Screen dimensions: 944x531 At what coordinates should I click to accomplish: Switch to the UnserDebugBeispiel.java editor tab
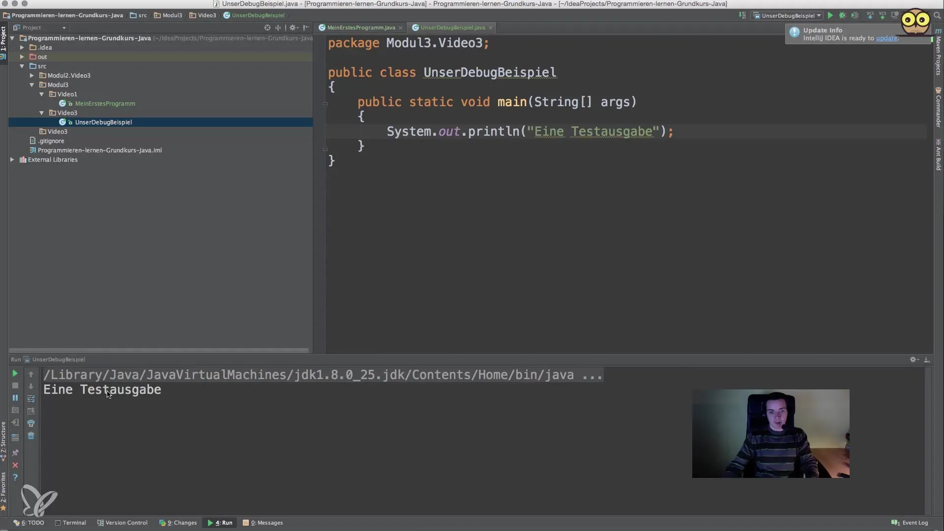pos(452,28)
